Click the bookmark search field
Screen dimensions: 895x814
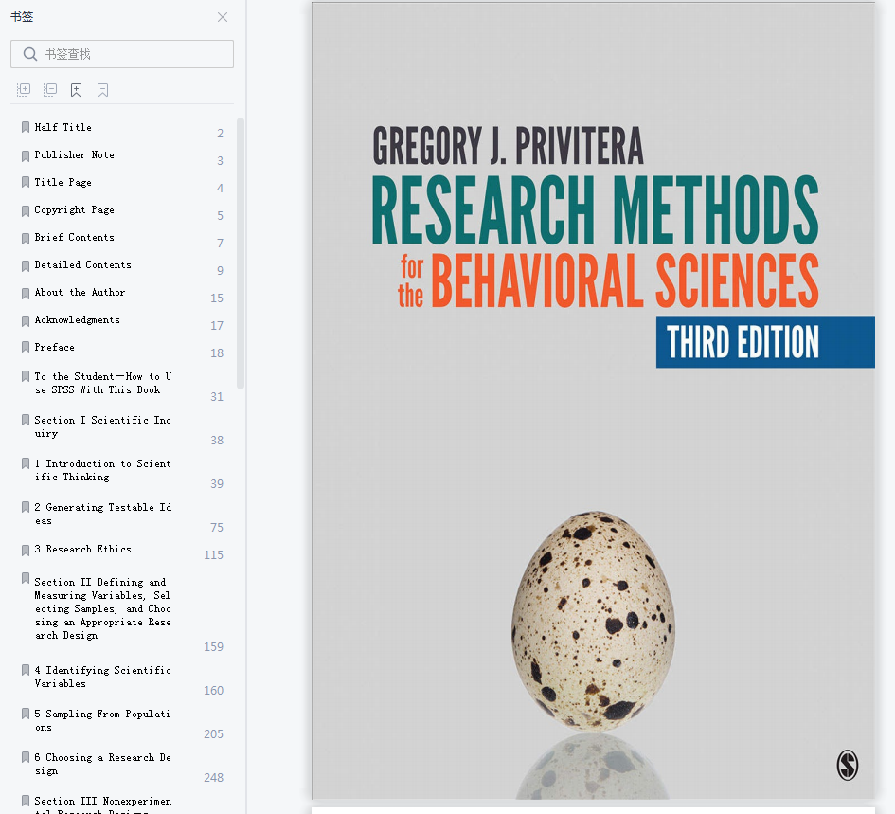coord(122,54)
